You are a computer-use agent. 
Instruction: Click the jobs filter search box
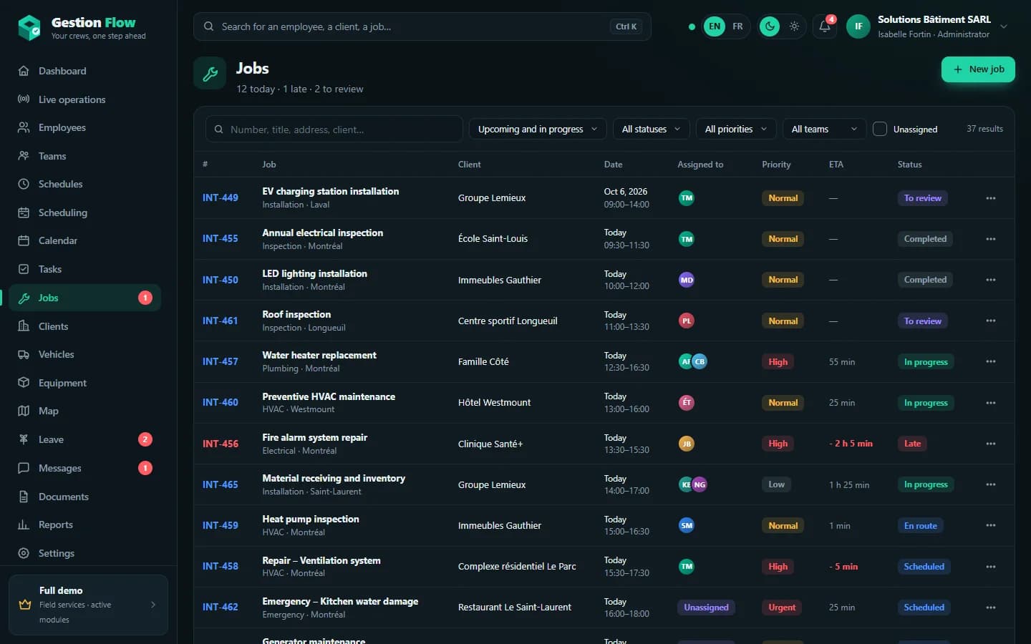(x=334, y=129)
